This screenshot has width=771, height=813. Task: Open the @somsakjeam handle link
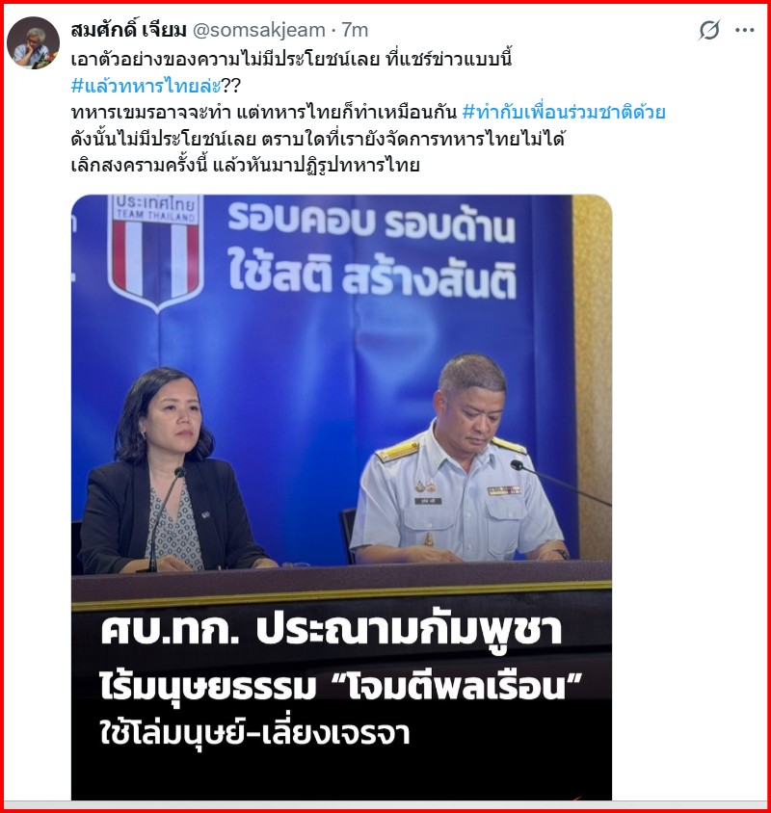point(258,30)
